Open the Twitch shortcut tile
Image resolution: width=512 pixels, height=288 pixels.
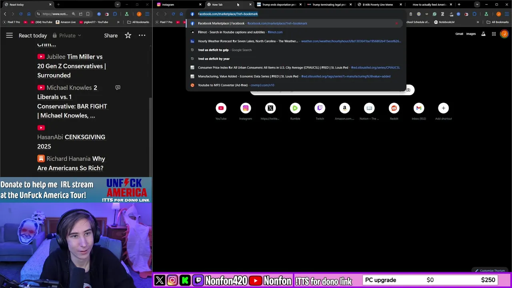click(320, 111)
